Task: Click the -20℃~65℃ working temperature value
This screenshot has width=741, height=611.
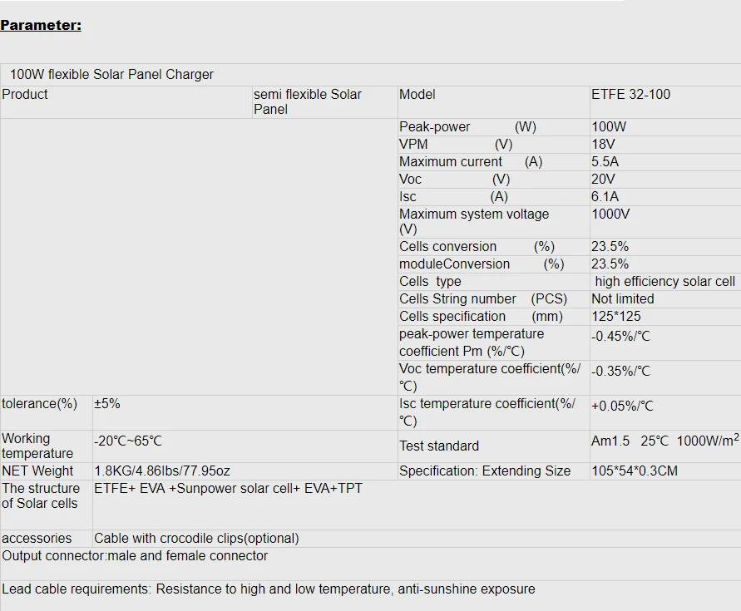Action: tap(128, 441)
